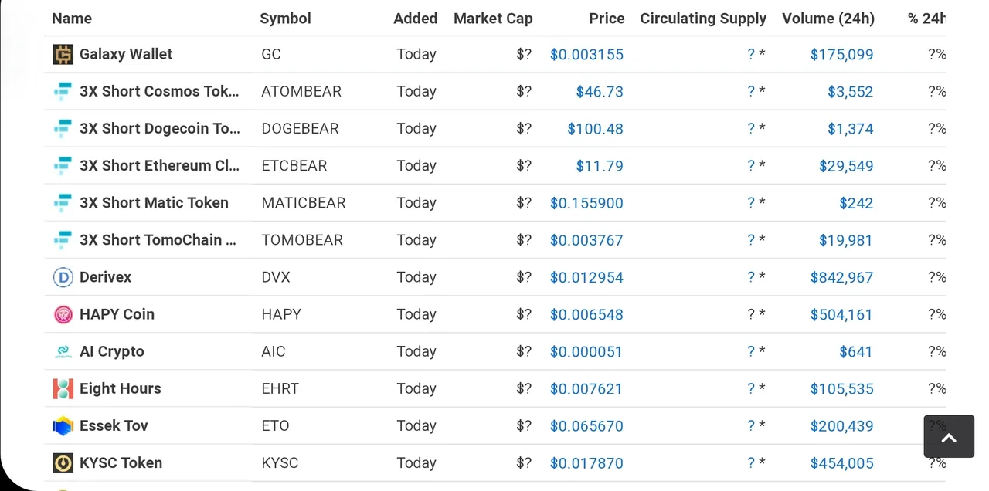
Task: Click the 3X Short Cosmos Token logo
Action: [x=63, y=91]
